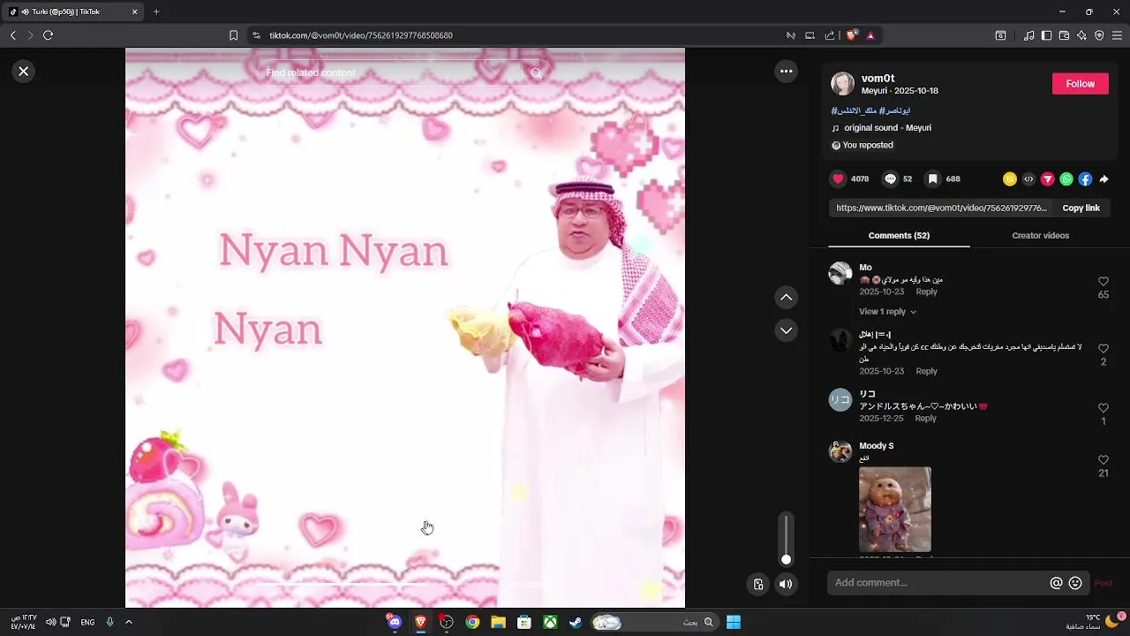The height and width of the screenshot is (636, 1130).
Task: Toggle autoscroll icon next to speaker
Action: click(x=758, y=584)
